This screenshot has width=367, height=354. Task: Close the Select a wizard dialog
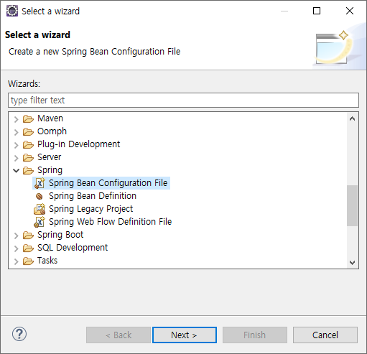coord(350,11)
